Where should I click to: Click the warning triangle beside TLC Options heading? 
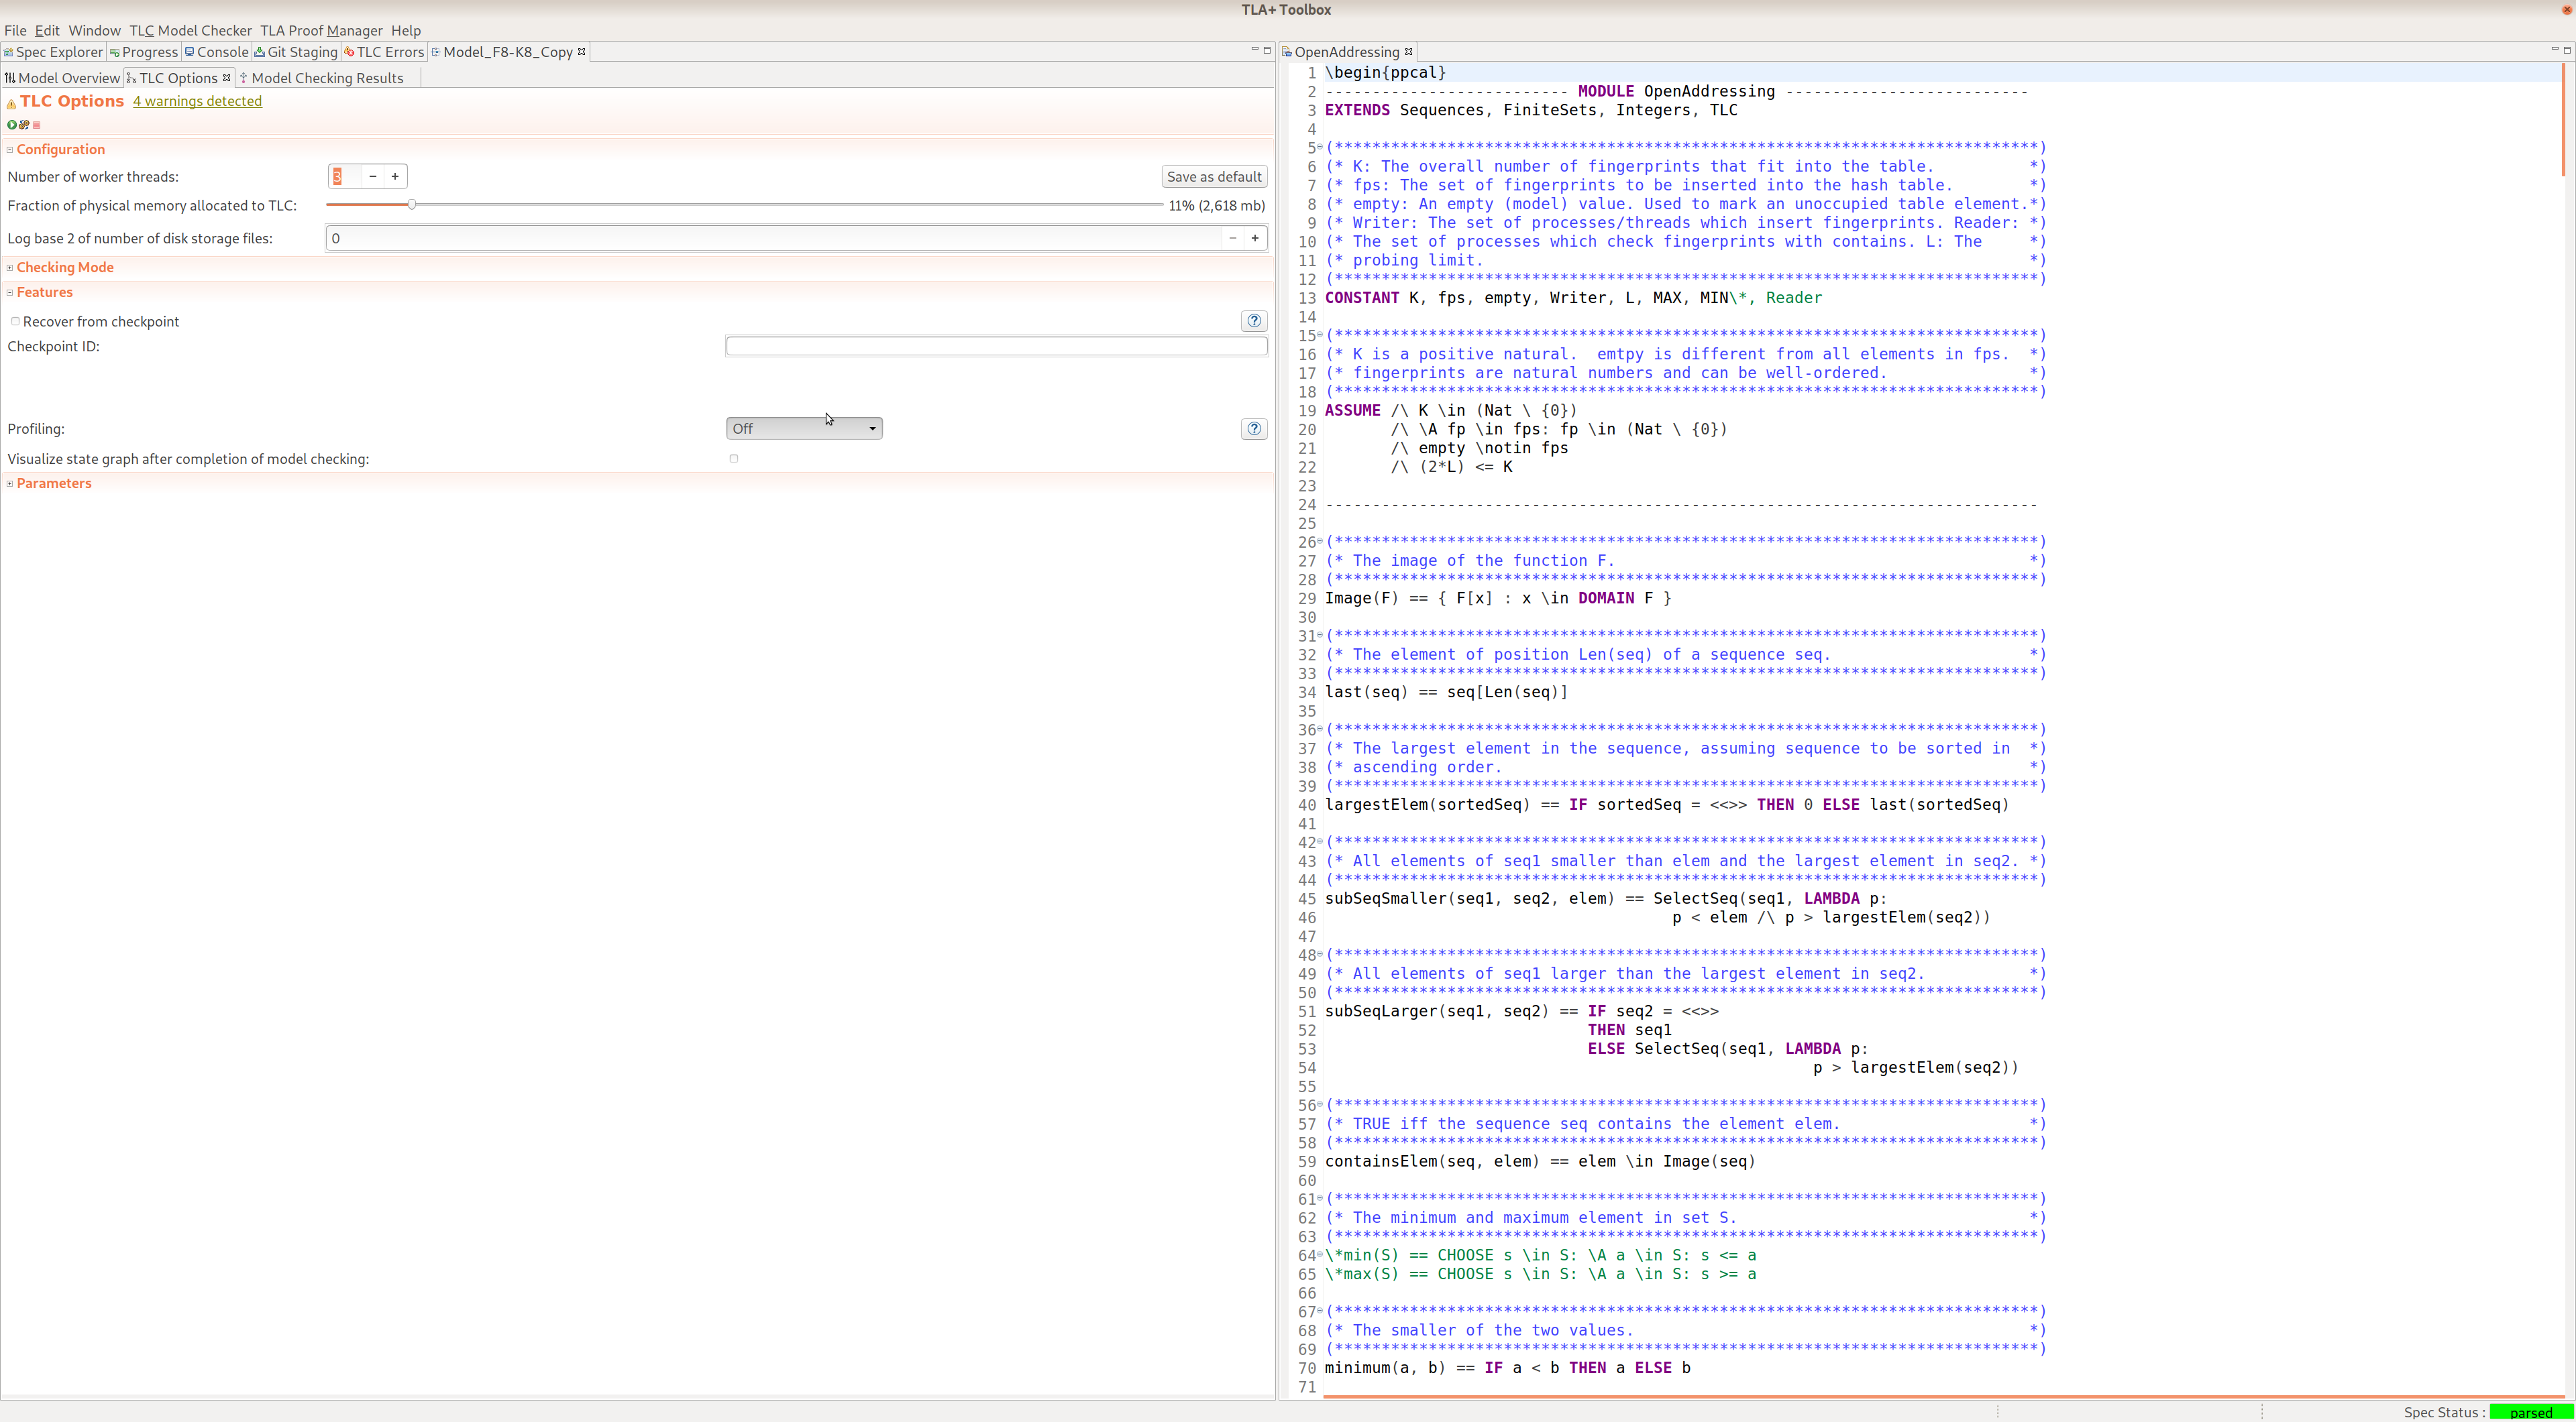(11, 103)
